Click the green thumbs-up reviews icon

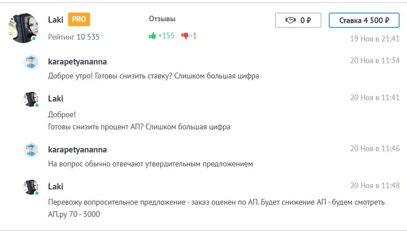click(152, 36)
